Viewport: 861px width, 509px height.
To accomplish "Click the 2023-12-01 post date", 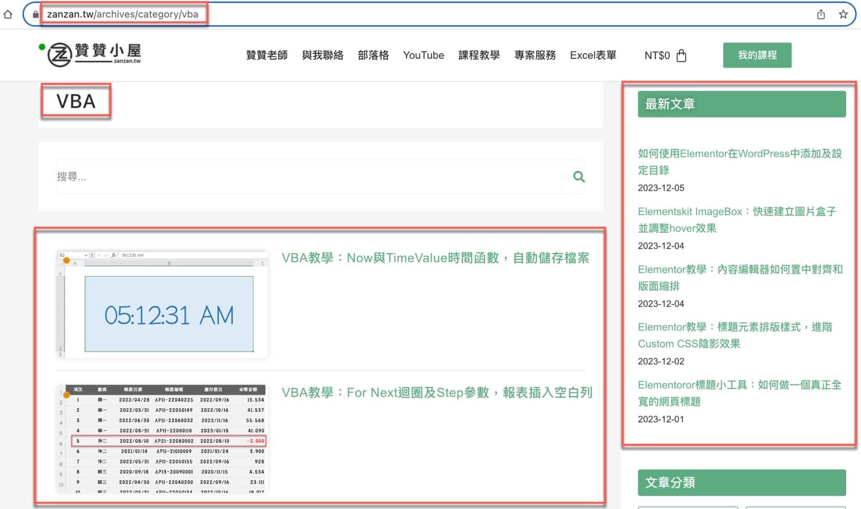I will click(x=661, y=419).
